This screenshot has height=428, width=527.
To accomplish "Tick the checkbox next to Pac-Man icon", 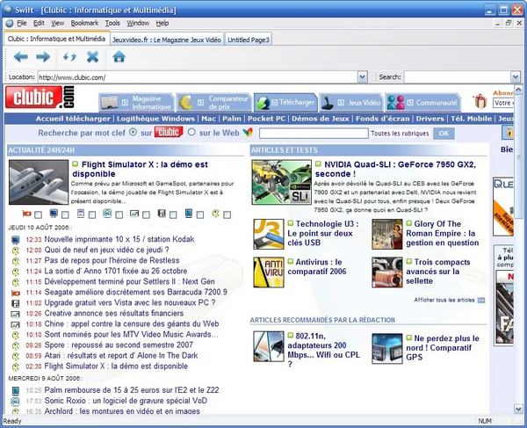I will [x=227, y=214].
